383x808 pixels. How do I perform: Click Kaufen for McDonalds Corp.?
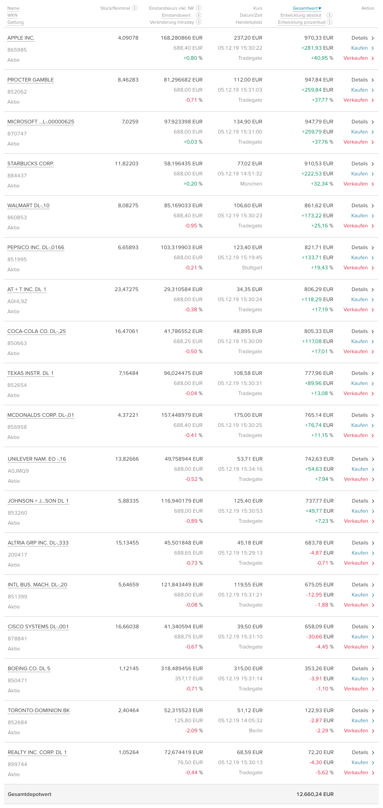pyautogui.click(x=359, y=425)
